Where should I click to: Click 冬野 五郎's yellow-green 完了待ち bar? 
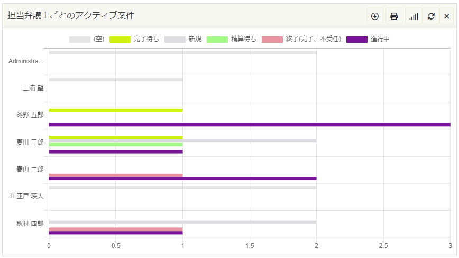(115, 110)
